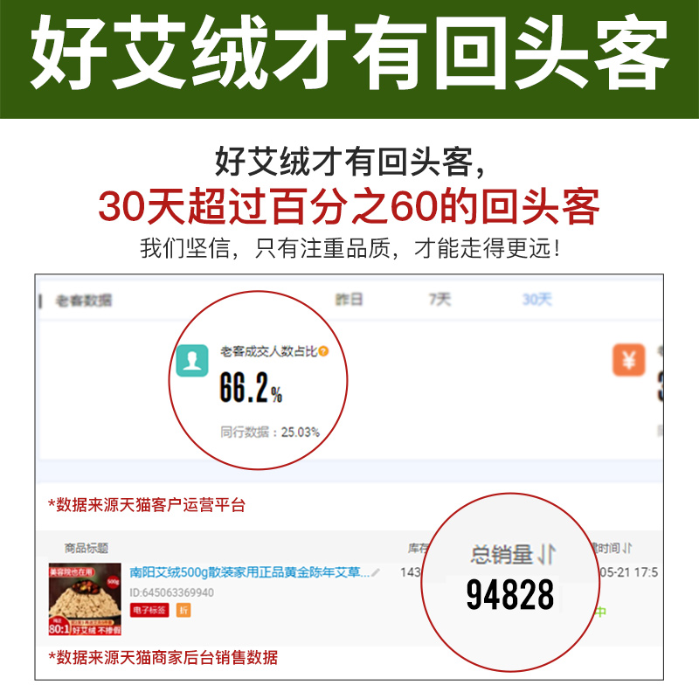Click the 同行数据 25.03% text
Viewport: 699px width, 699px height.
[270, 432]
